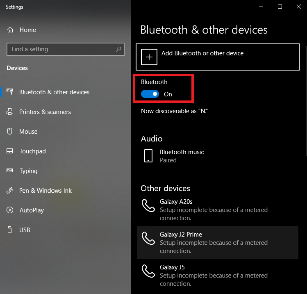The height and width of the screenshot is (294, 307).
Task: Select Bluetooth & other devices in sidebar
Action: click(x=66, y=92)
